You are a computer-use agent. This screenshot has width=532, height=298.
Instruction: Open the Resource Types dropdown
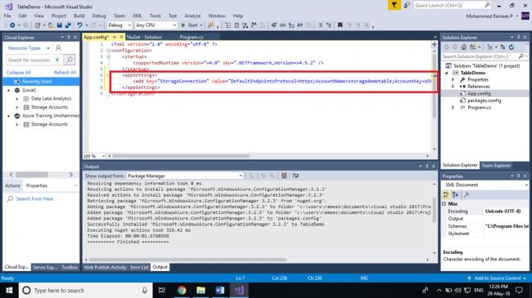click(29, 48)
